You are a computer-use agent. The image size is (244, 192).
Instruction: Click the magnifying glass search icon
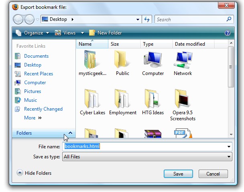click(x=229, y=19)
